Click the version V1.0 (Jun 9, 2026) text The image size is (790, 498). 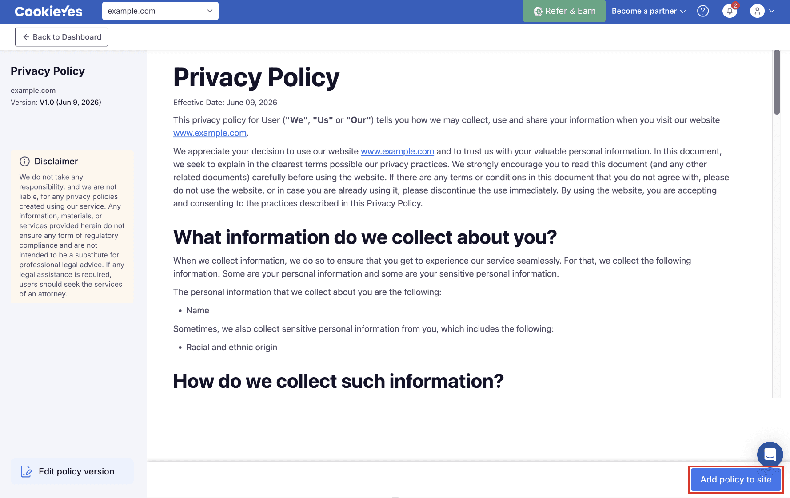click(x=71, y=102)
